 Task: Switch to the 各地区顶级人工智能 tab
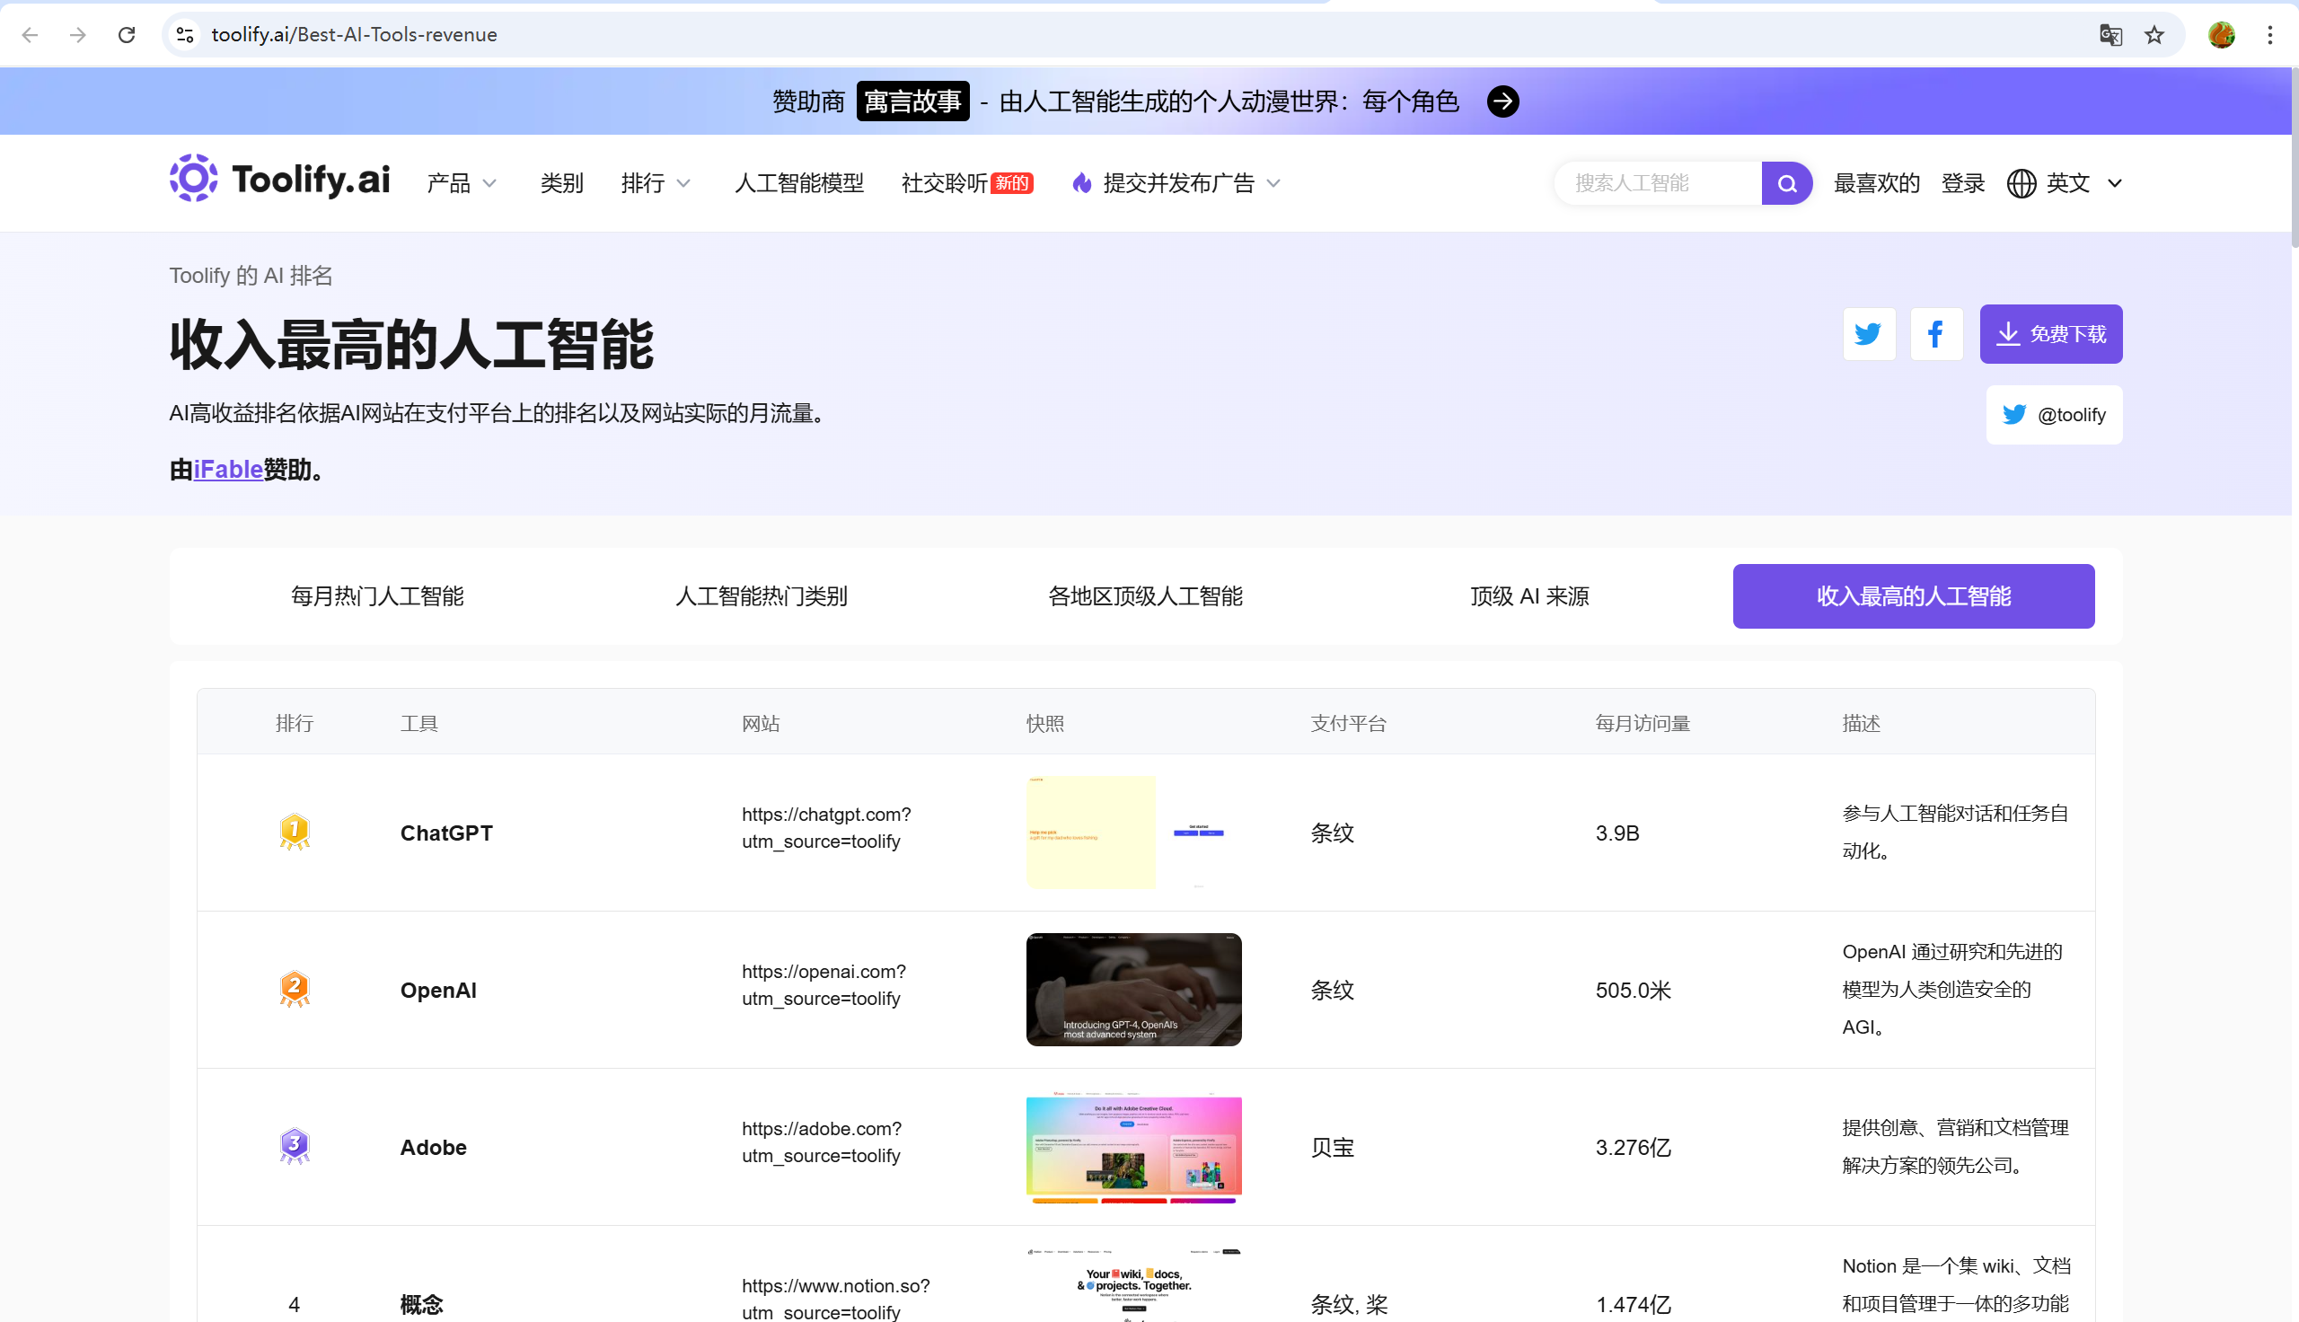coord(1145,595)
